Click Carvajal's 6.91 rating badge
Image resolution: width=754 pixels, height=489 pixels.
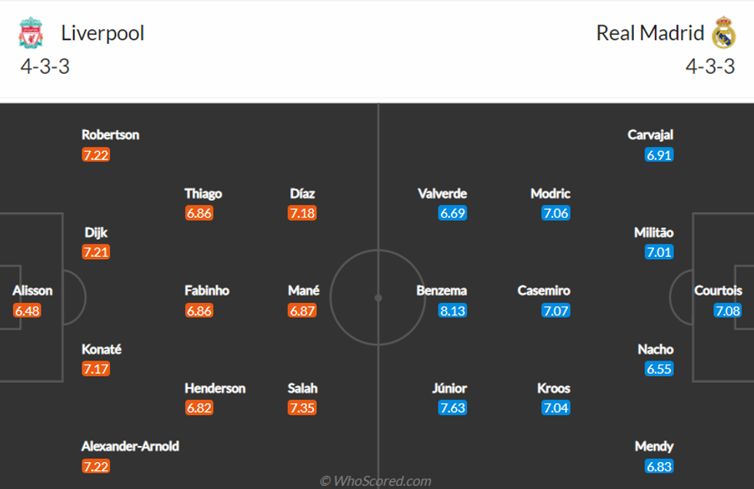pyautogui.click(x=659, y=155)
